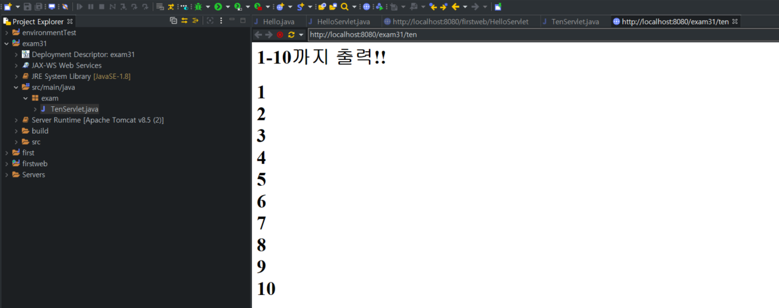Expand the firstweb project
The width and height of the screenshot is (779, 308).
click(7, 164)
